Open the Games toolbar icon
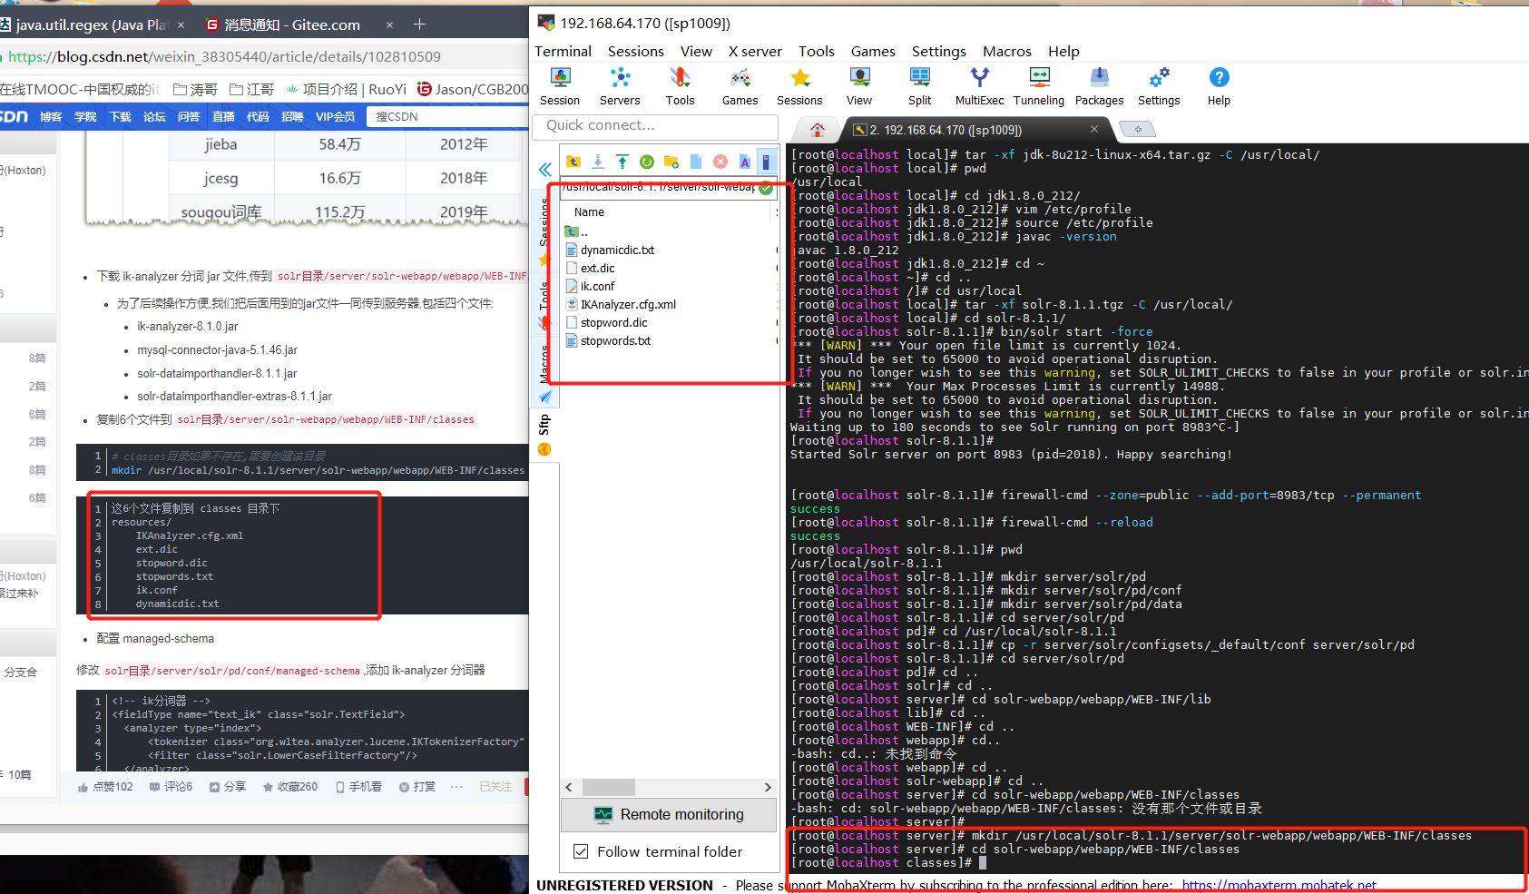1529x894 pixels. click(x=740, y=87)
